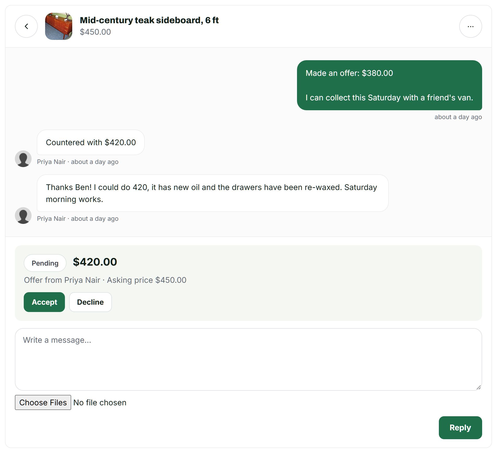This screenshot has height=453, width=497.
Task: Click Priya Nair's avatar beside the Saturday message
Action: click(x=23, y=216)
